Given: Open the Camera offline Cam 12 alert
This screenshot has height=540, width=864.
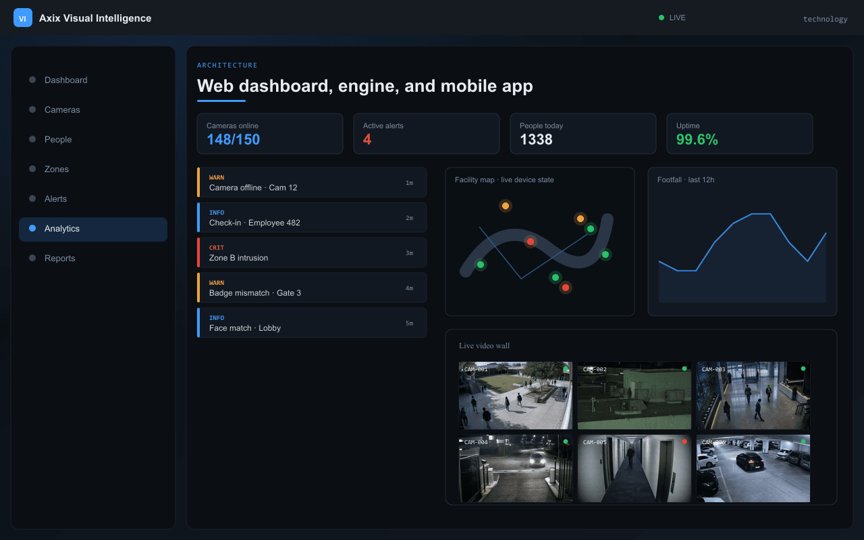Looking at the screenshot, I should pos(312,182).
